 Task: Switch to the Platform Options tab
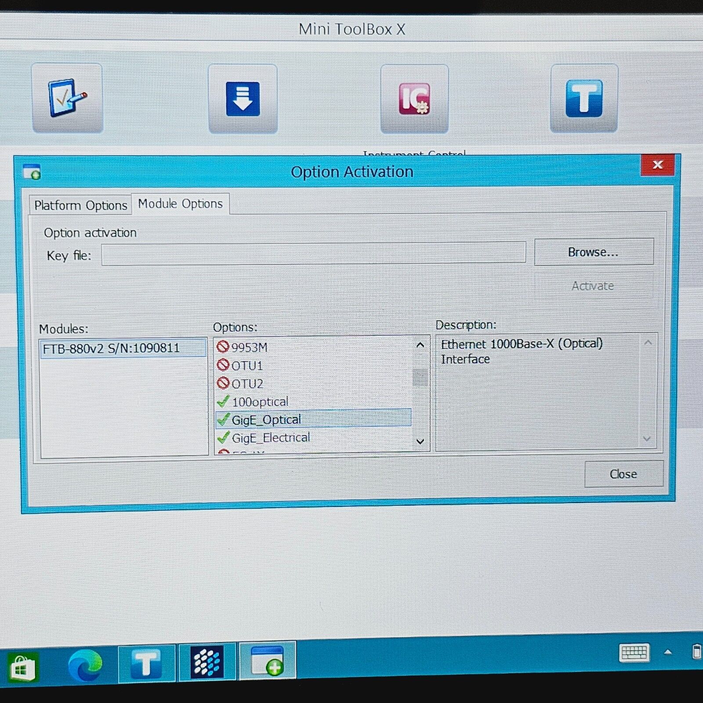pos(81,206)
